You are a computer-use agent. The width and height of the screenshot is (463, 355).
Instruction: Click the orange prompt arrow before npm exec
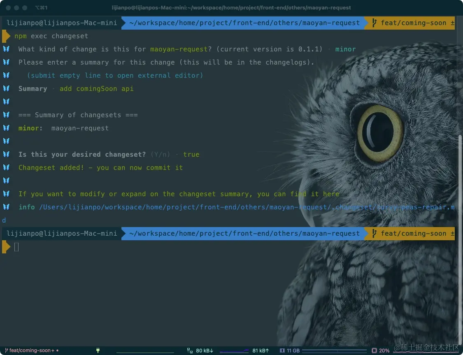pyautogui.click(x=6, y=36)
